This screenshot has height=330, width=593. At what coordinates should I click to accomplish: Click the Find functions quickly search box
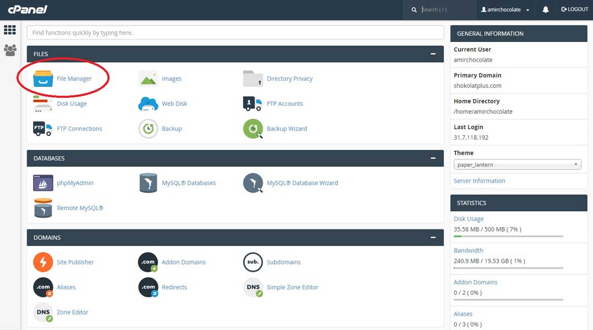point(235,32)
